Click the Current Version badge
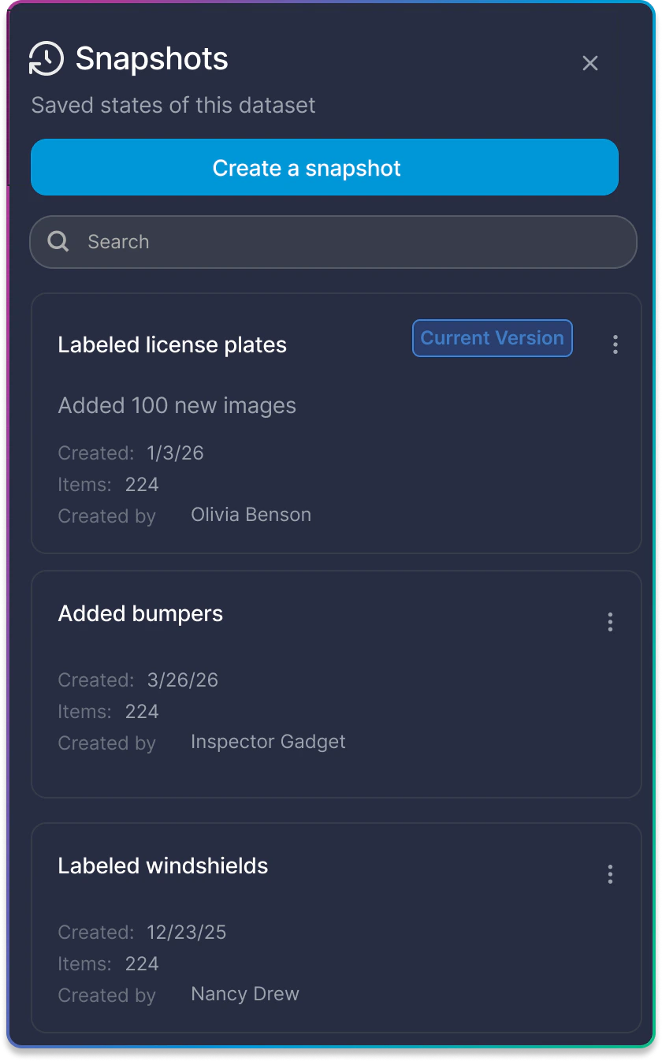This screenshot has width=662, height=1061. (x=492, y=337)
